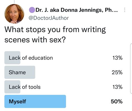
Task: Click the gray fill bar of Lack of tools
Action: point(12,87)
